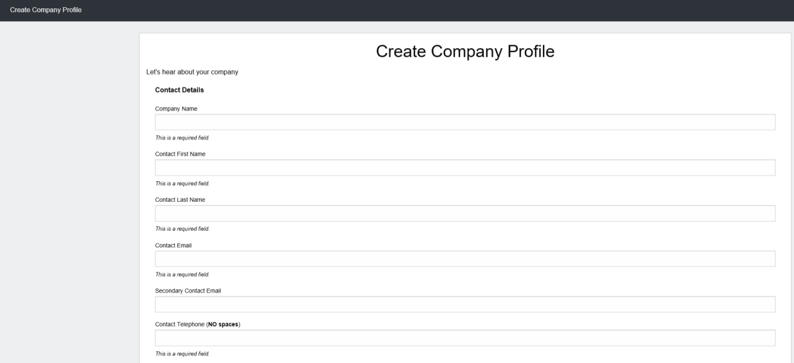Screen dimensions: 794x363
Task: Select the Contact Details section heading
Action: coord(179,90)
